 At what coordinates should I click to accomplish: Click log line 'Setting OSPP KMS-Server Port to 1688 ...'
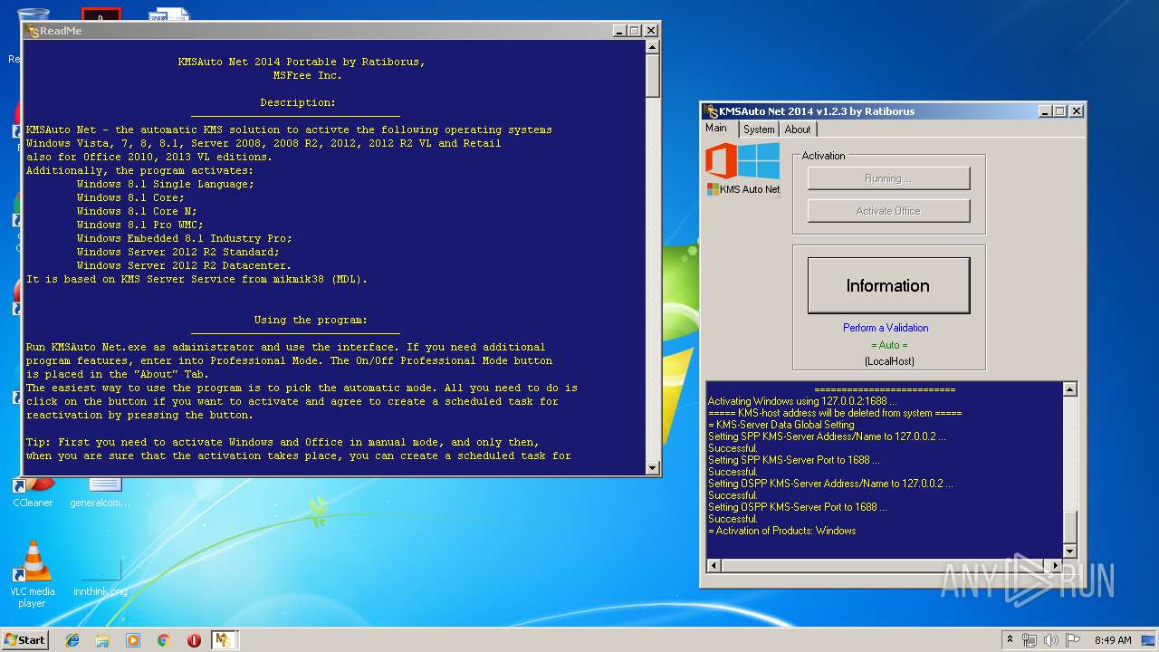pyautogui.click(x=797, y=507)
